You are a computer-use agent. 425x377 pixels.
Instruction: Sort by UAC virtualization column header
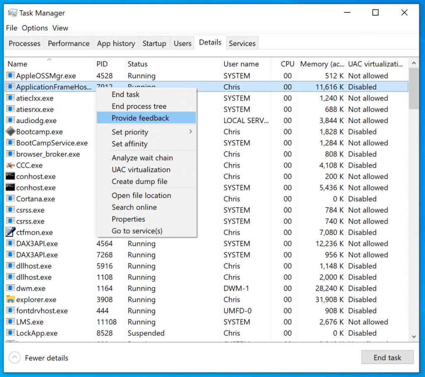pyautogui.click(x=377, y=64)
